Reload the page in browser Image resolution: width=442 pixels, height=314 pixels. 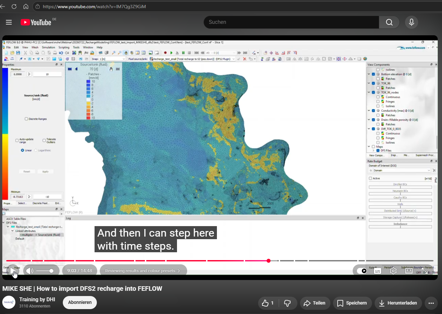coord(14,7)
